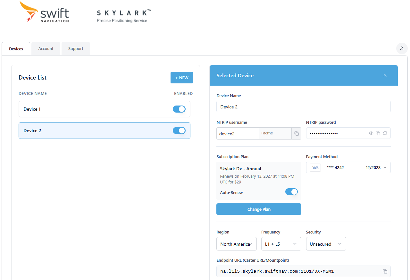Reveal NTRIP password with eye icon
The height and width of the screenshot is (280, 410).
pos(371,133)
